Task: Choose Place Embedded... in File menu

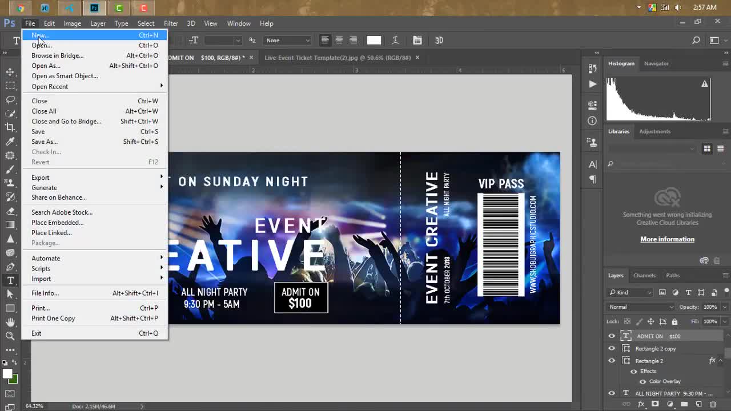Action: click(x=95, y=223)
